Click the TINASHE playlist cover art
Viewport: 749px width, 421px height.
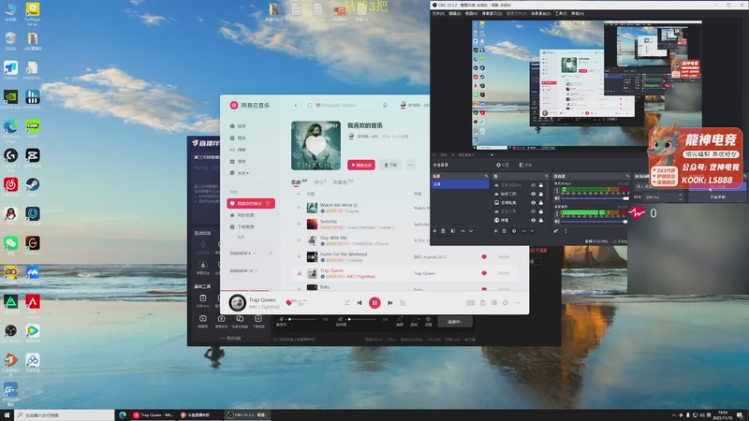[316, 145]
